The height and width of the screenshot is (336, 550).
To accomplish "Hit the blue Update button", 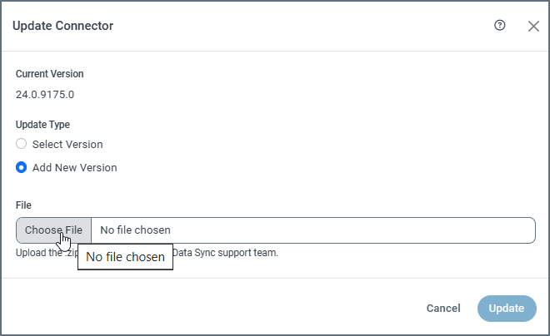I will [507, 308].
